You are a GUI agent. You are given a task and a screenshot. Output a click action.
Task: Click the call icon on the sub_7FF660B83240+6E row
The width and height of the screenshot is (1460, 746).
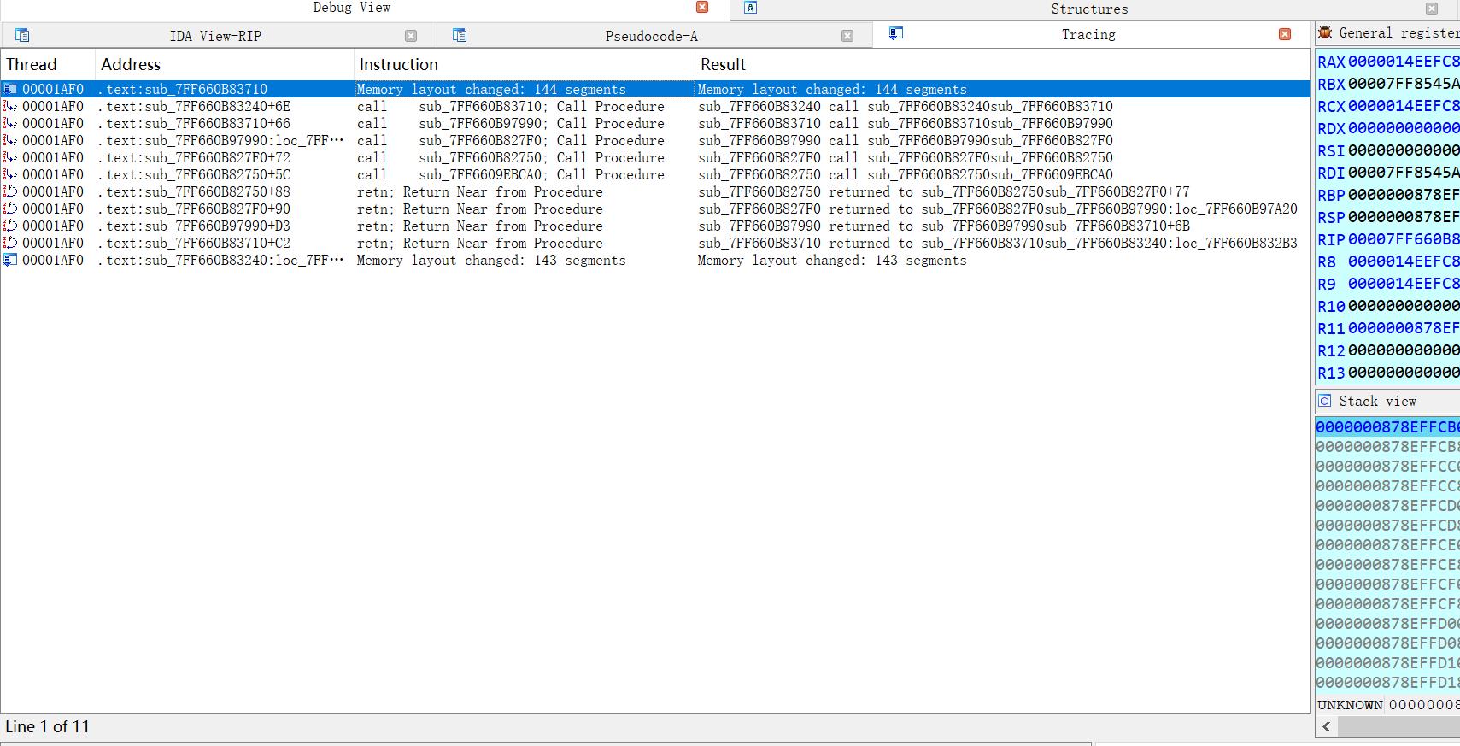tap(10, 107)
